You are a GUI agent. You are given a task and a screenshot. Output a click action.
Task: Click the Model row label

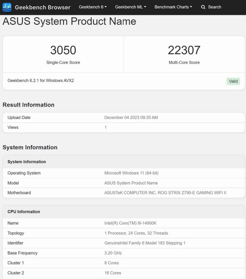(13, 183)
